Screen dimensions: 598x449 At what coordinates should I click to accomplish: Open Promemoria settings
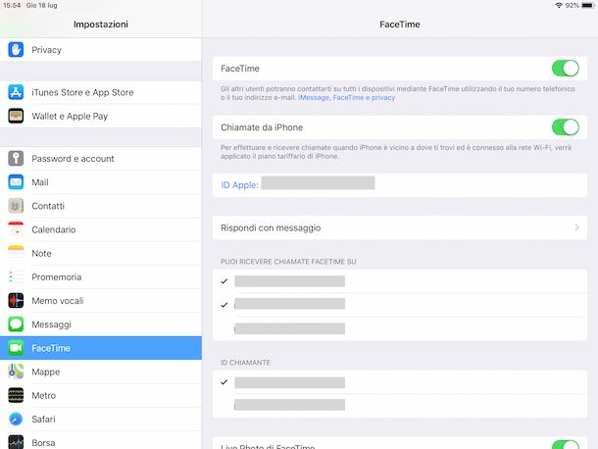[x=101, y=276]
